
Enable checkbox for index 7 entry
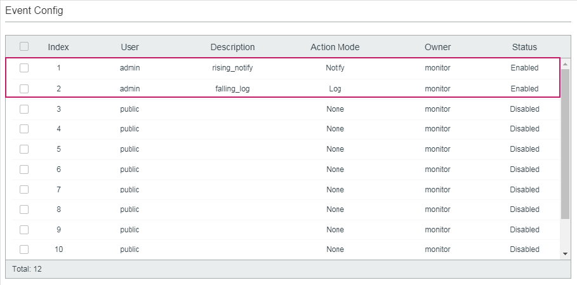(24, 189)
